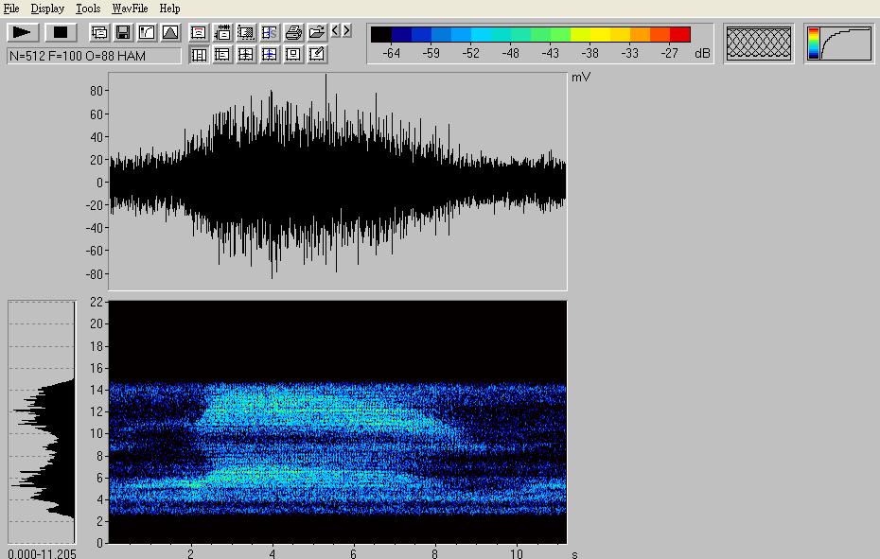Click the printer icon
880x559 pixels.
click(x=293, y=32)
